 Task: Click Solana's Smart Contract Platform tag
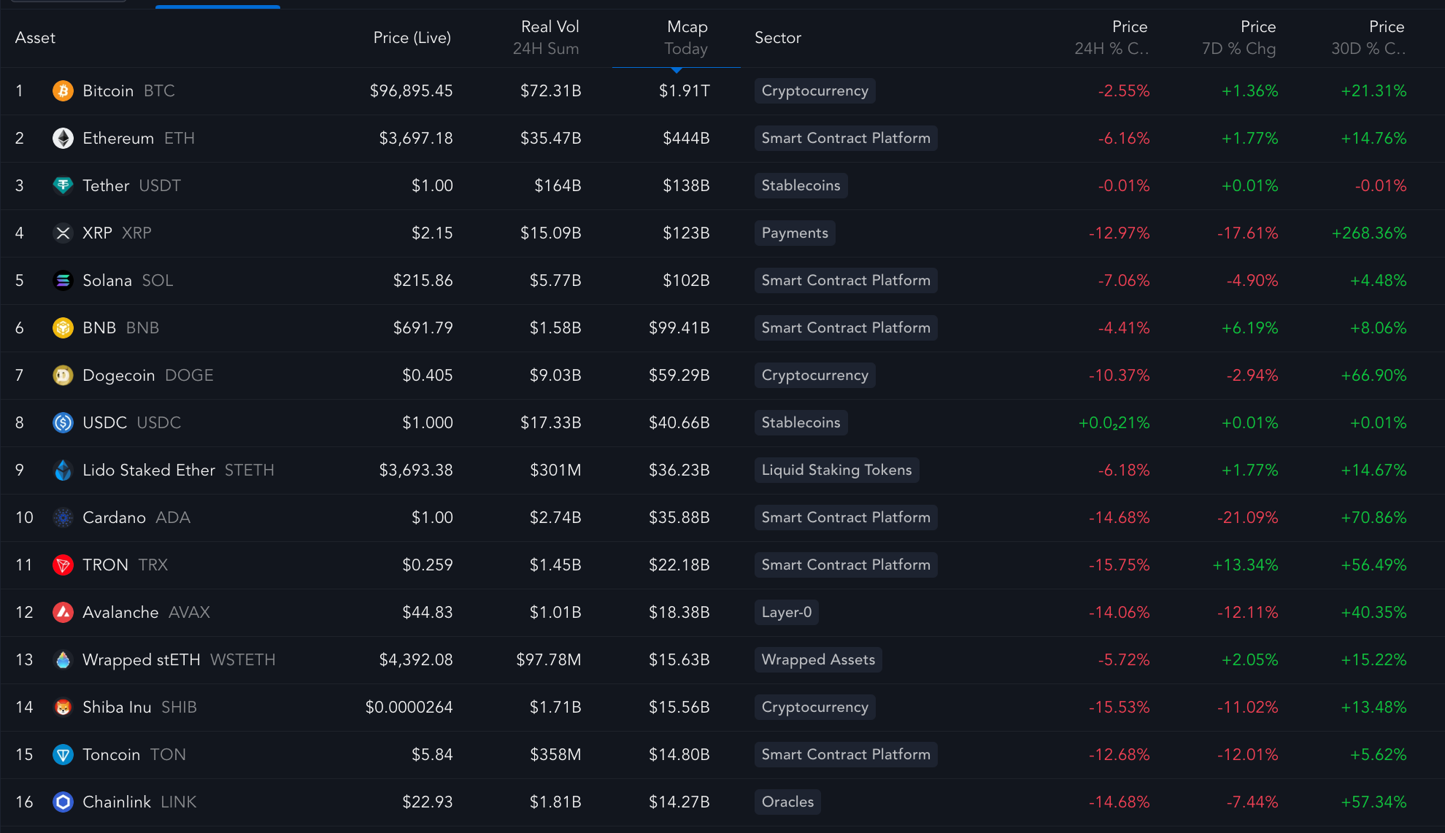pos(846,281)
